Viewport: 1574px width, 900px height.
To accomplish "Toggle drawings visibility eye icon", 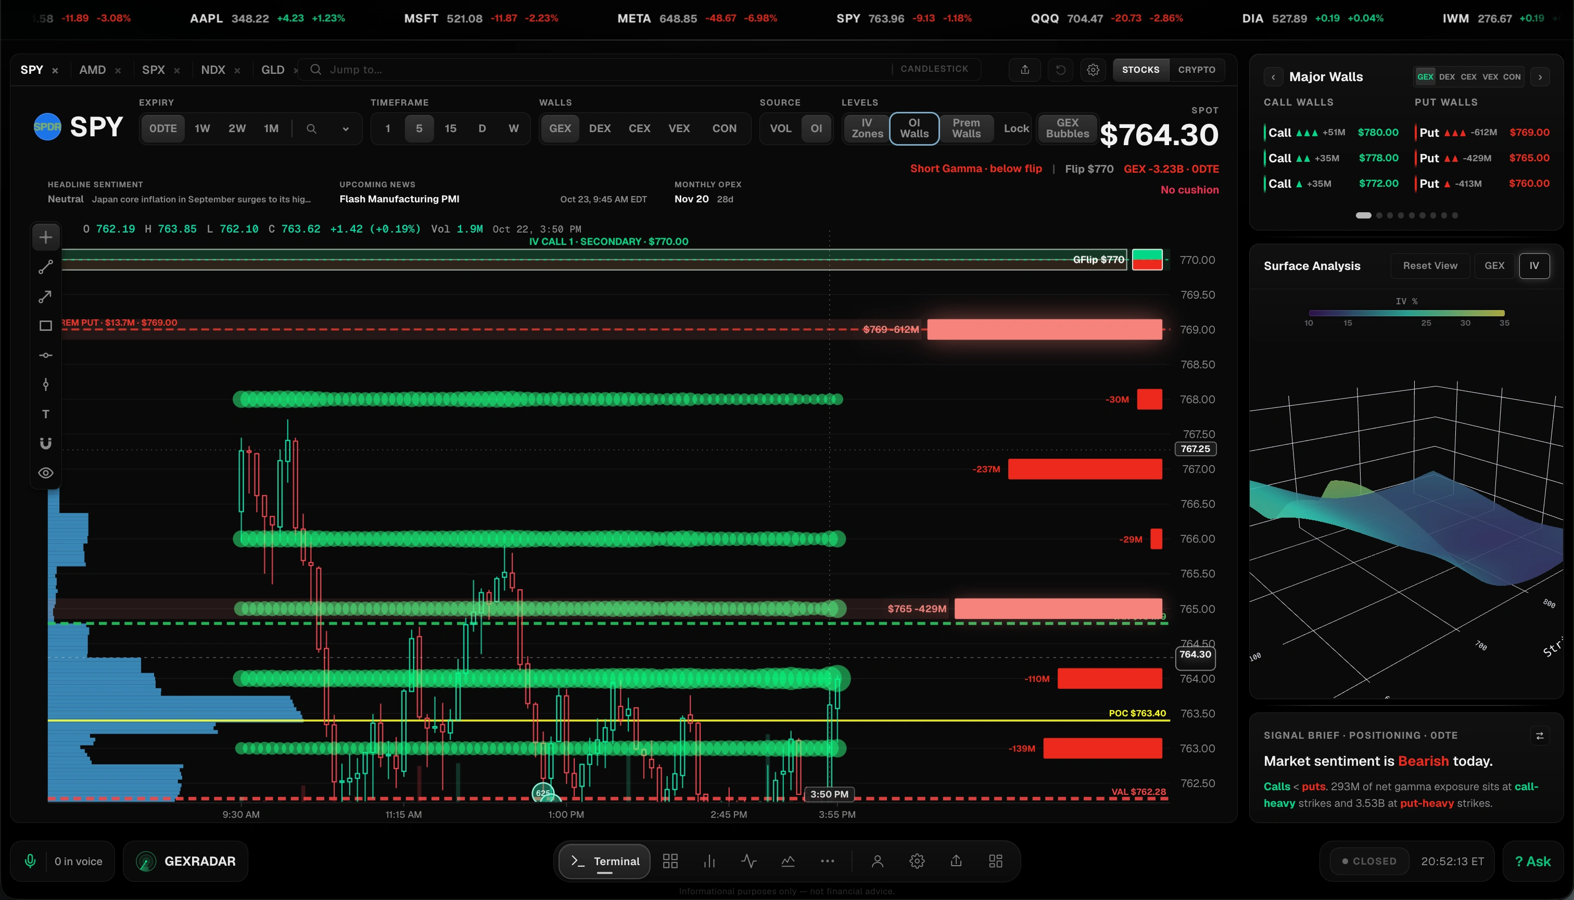I will (46, 473).
